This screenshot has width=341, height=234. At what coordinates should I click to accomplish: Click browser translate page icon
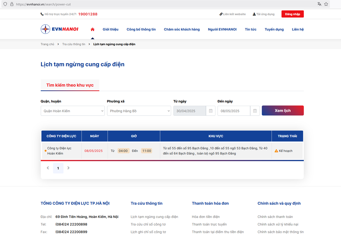click(x=319, y=4)
